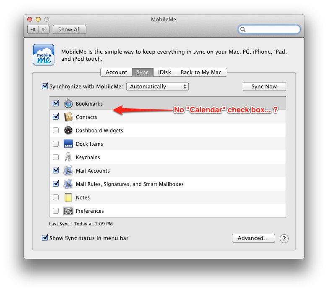
Task: Select the Keychains row label
Action: pyautogui.click(x=88, y=157)
